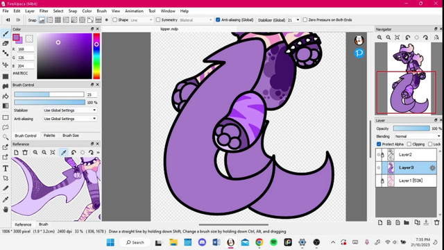Uncheck Protect Alpha
The height and width of the screenshot is (250, 444).
click(x=379, y=144)
